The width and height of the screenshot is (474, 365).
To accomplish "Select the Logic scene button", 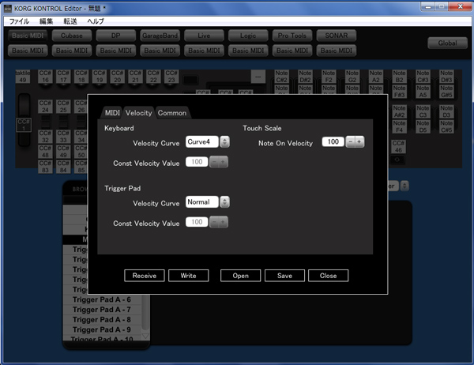I will click(x=248, y=36).
